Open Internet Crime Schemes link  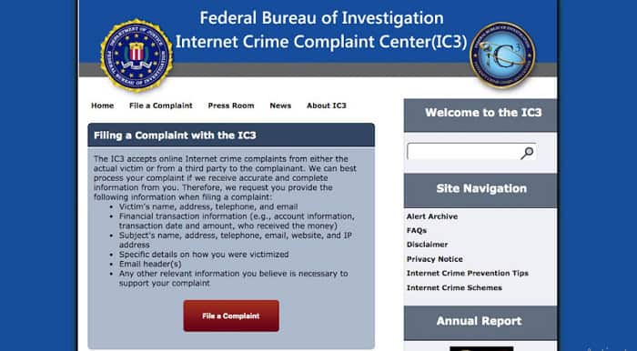click(x=454, y=287)
